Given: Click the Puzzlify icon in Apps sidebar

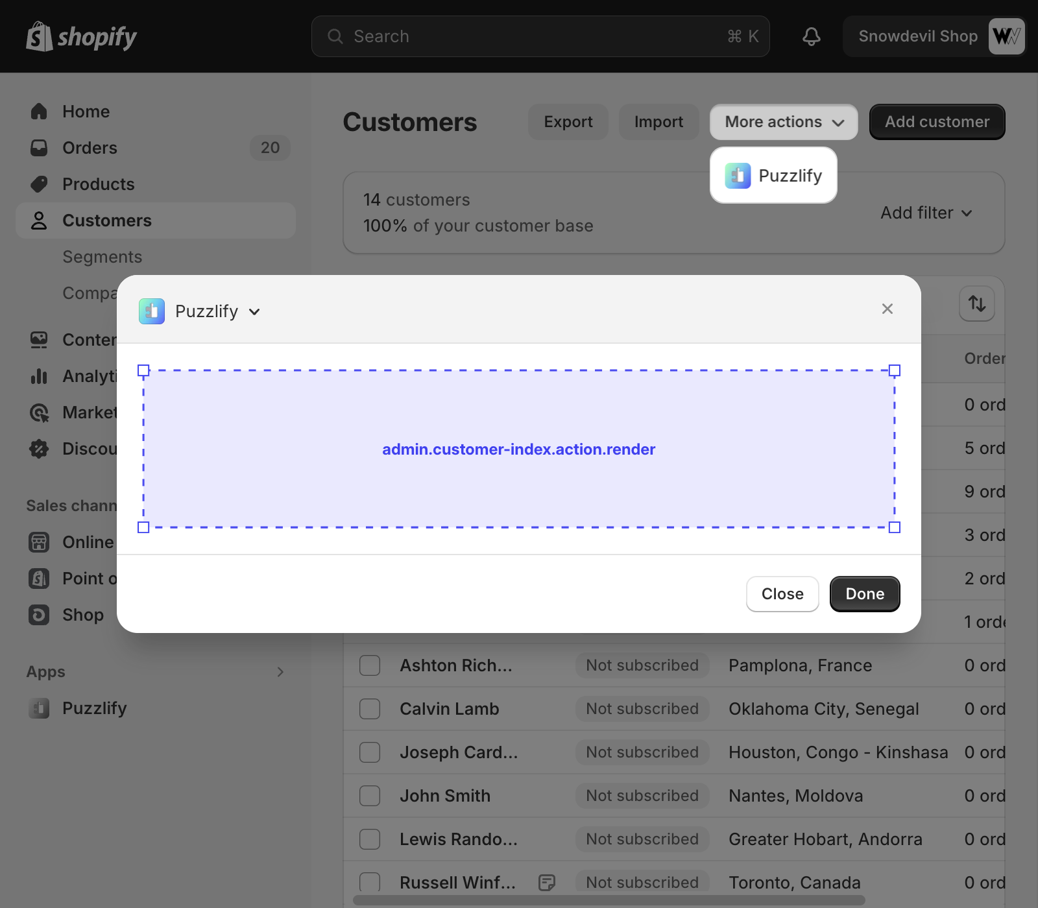Looking at the screenshot, I should pos(39,708).
